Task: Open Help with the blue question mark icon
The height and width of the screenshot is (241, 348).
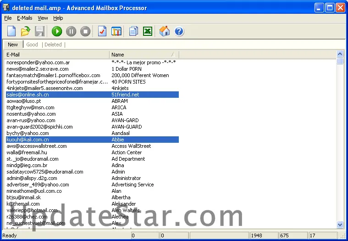Action: [179, 31]
